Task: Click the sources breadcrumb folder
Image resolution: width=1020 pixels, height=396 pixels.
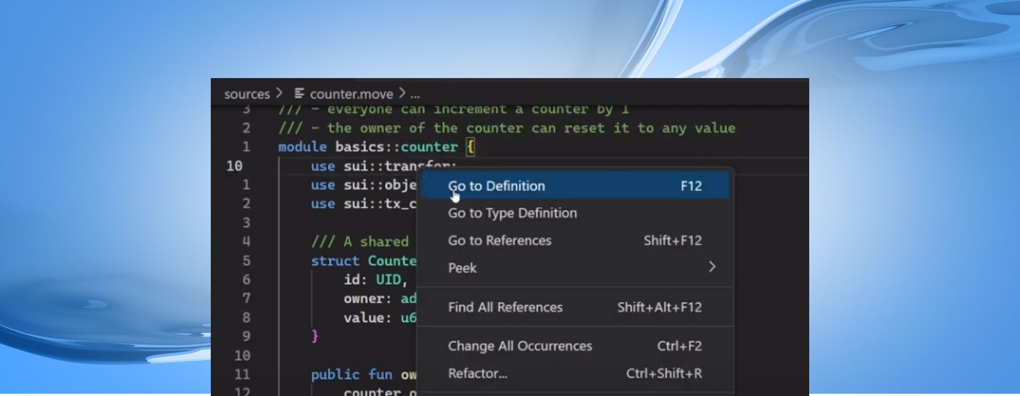Action: point(246,94)
